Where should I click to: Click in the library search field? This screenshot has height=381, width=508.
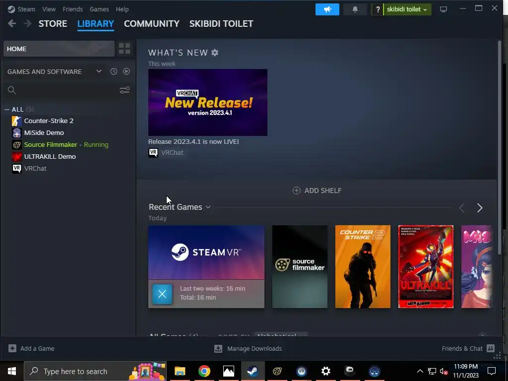pyautogui.click(x=66, y=90)
